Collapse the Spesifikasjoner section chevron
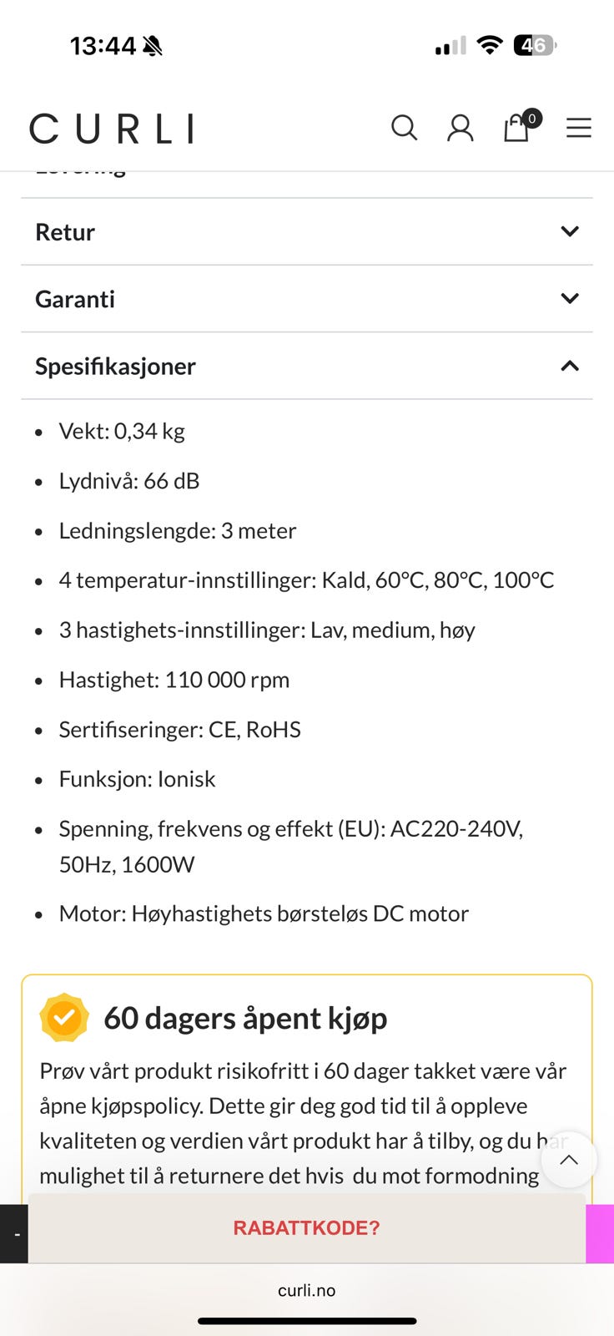The height and width of the screenshot is (1336, 614). click(570, 366)
